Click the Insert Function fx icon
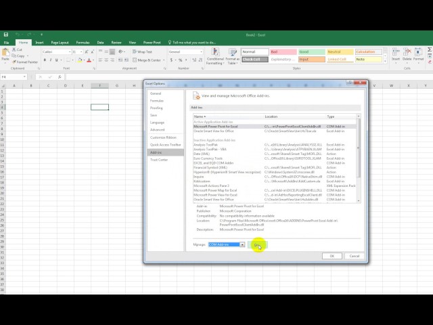The width and height of the screenshot is (433, 325). click(x=60, y=77)
